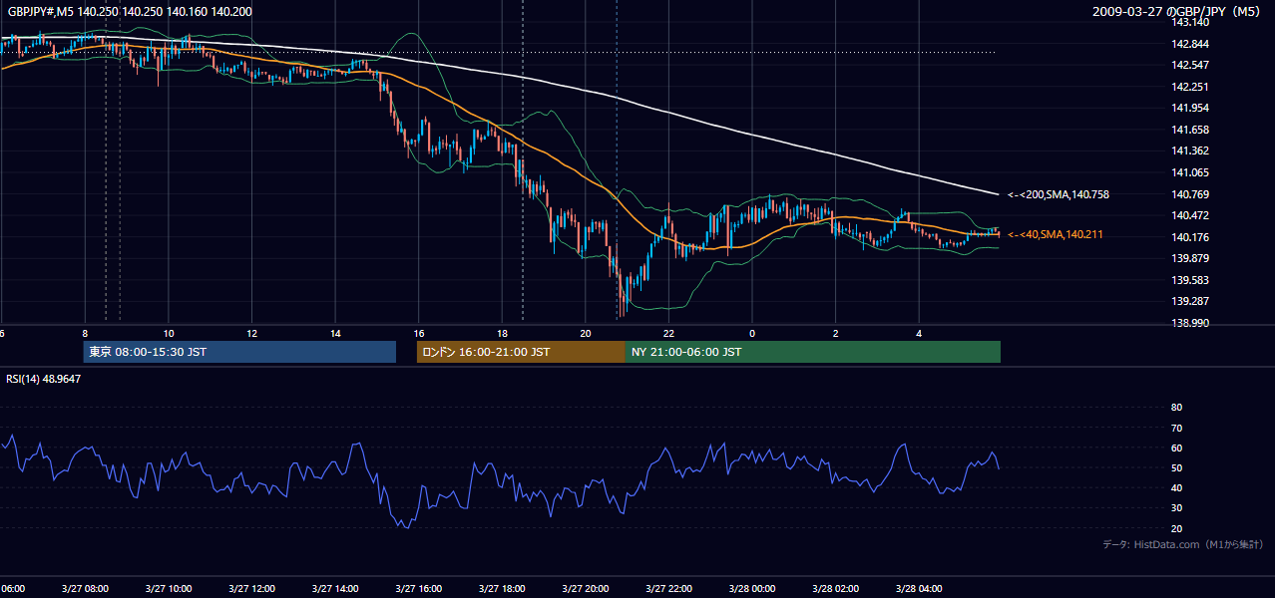Click hour label 12 under the price chart
Viewport: 1275px width, 598px height.
pyautogui.click(x=251, y=333)
